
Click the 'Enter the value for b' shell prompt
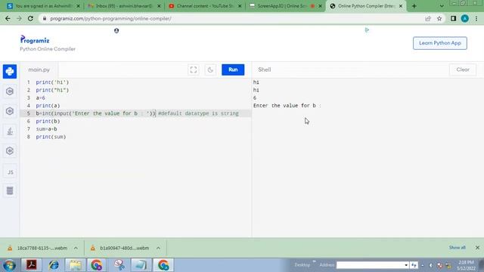point(287,106)
